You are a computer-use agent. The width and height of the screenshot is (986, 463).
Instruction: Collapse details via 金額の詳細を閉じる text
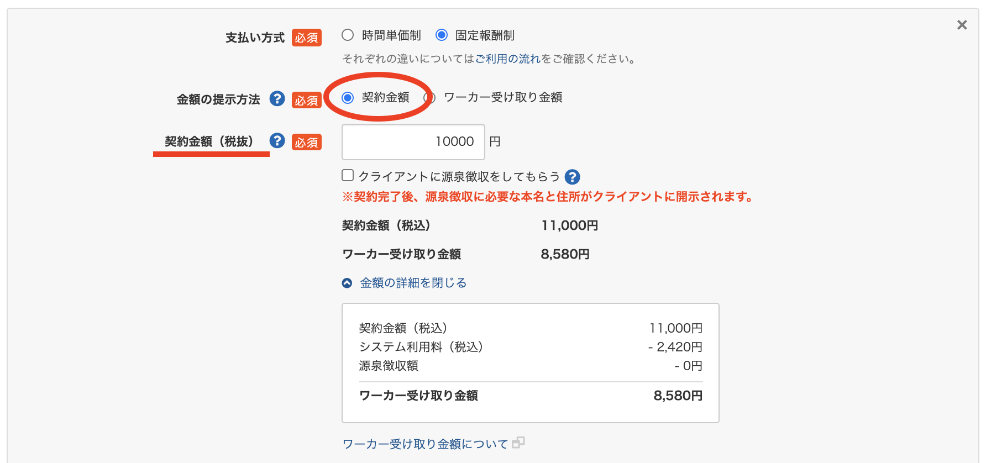413,283
